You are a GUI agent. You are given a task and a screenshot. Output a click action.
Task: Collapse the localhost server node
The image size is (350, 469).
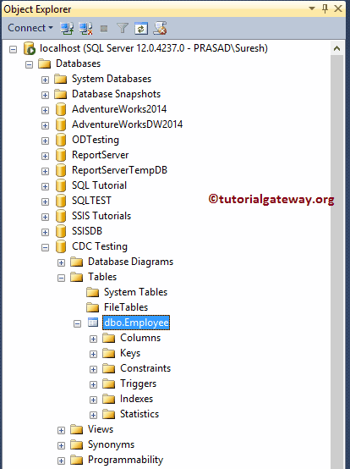tap(14, 49)
